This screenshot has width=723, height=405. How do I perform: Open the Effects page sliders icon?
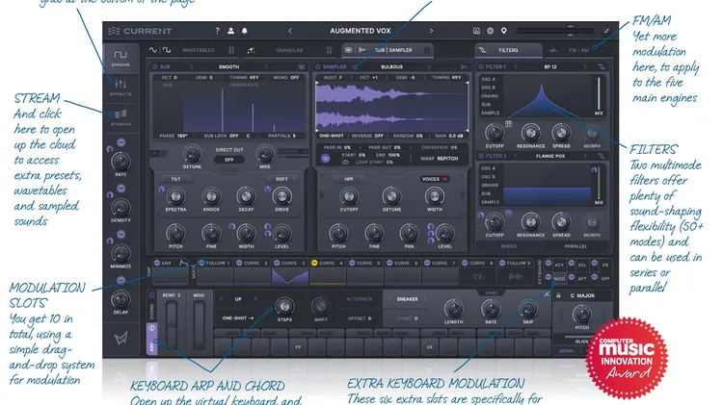(120, 87)
